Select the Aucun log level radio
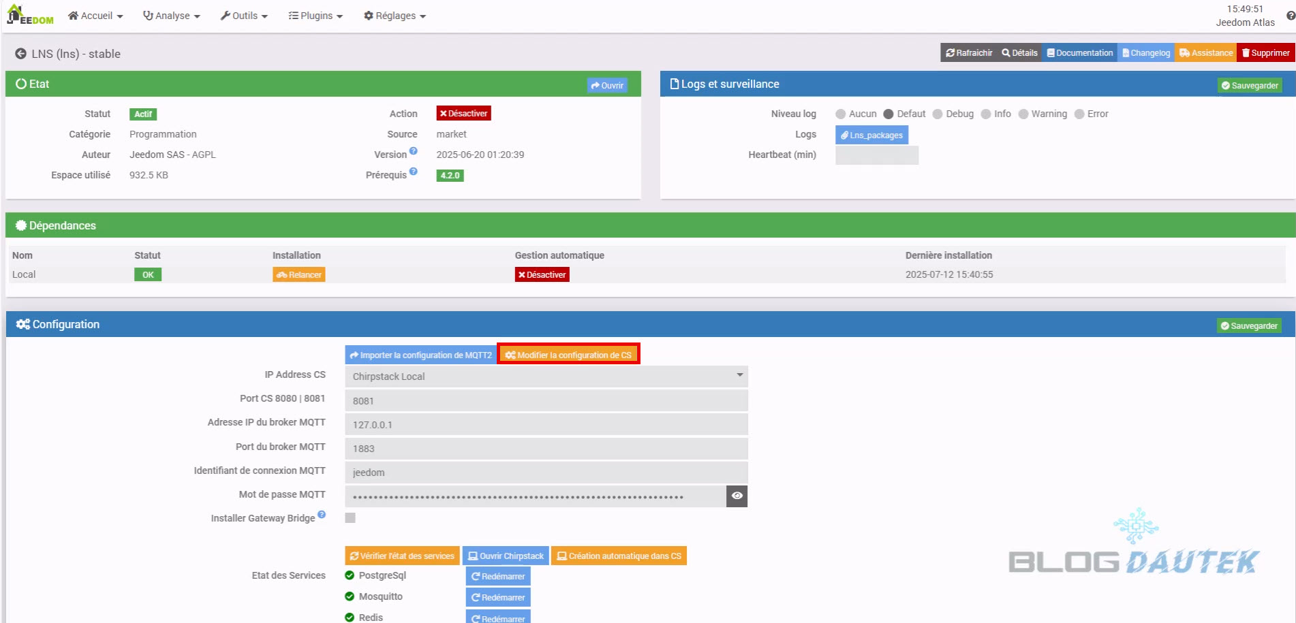The image size is (1296, 623). coord(841,114)
